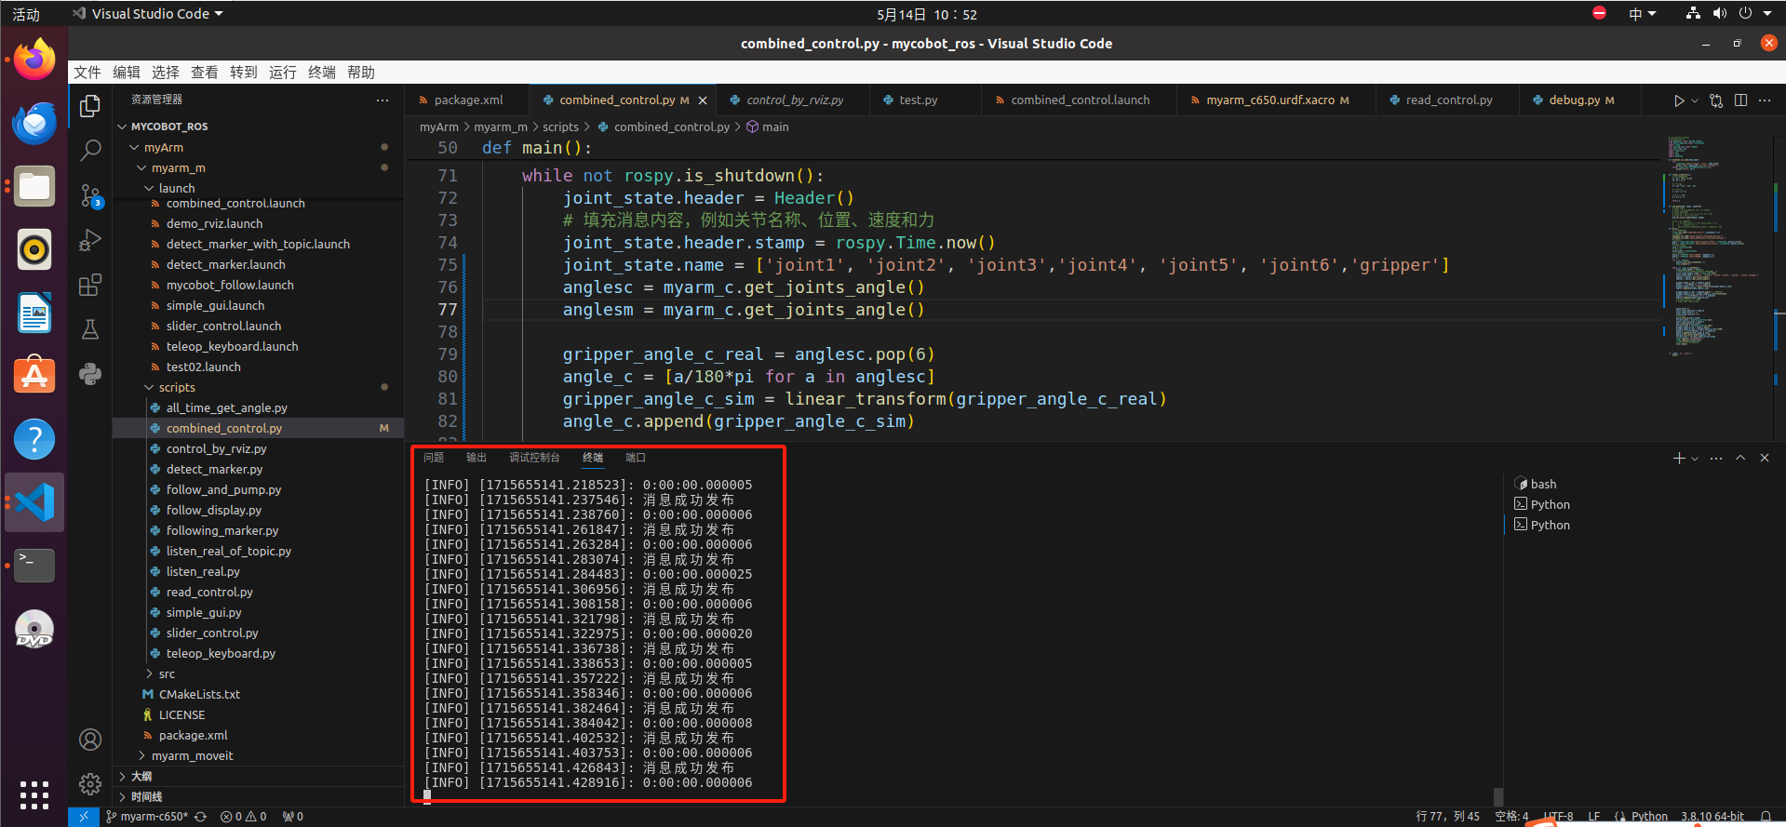Close the combined_control.py editor tab
Viewport: 1786px width, 827px height.
tap(703, 100)
